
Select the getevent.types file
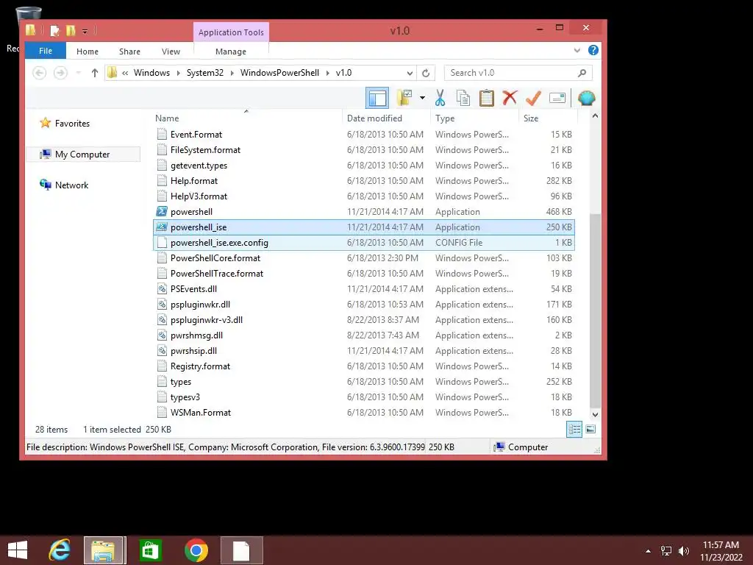[x=363, y=166]
